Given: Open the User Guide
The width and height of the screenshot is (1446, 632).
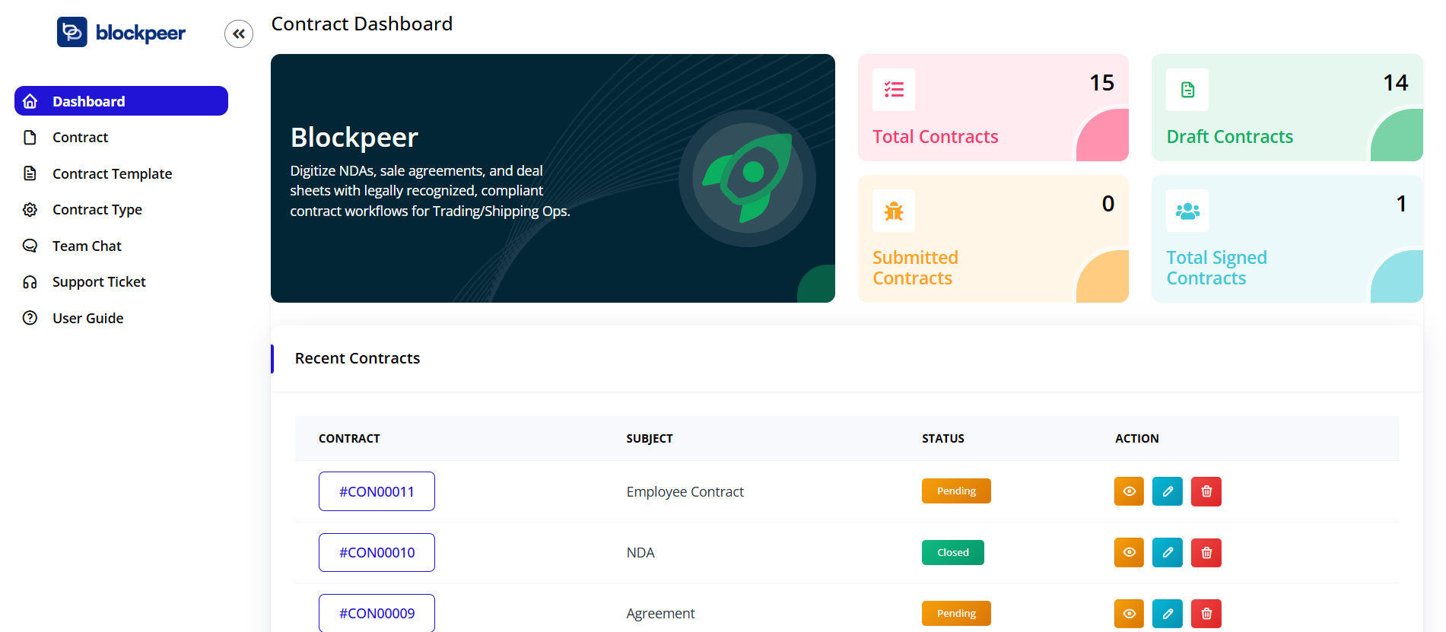Looking at the screenshot, I should 87,317.
